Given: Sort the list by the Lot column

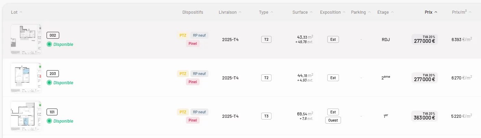Looking at the screenshot, I should [16, 12].
